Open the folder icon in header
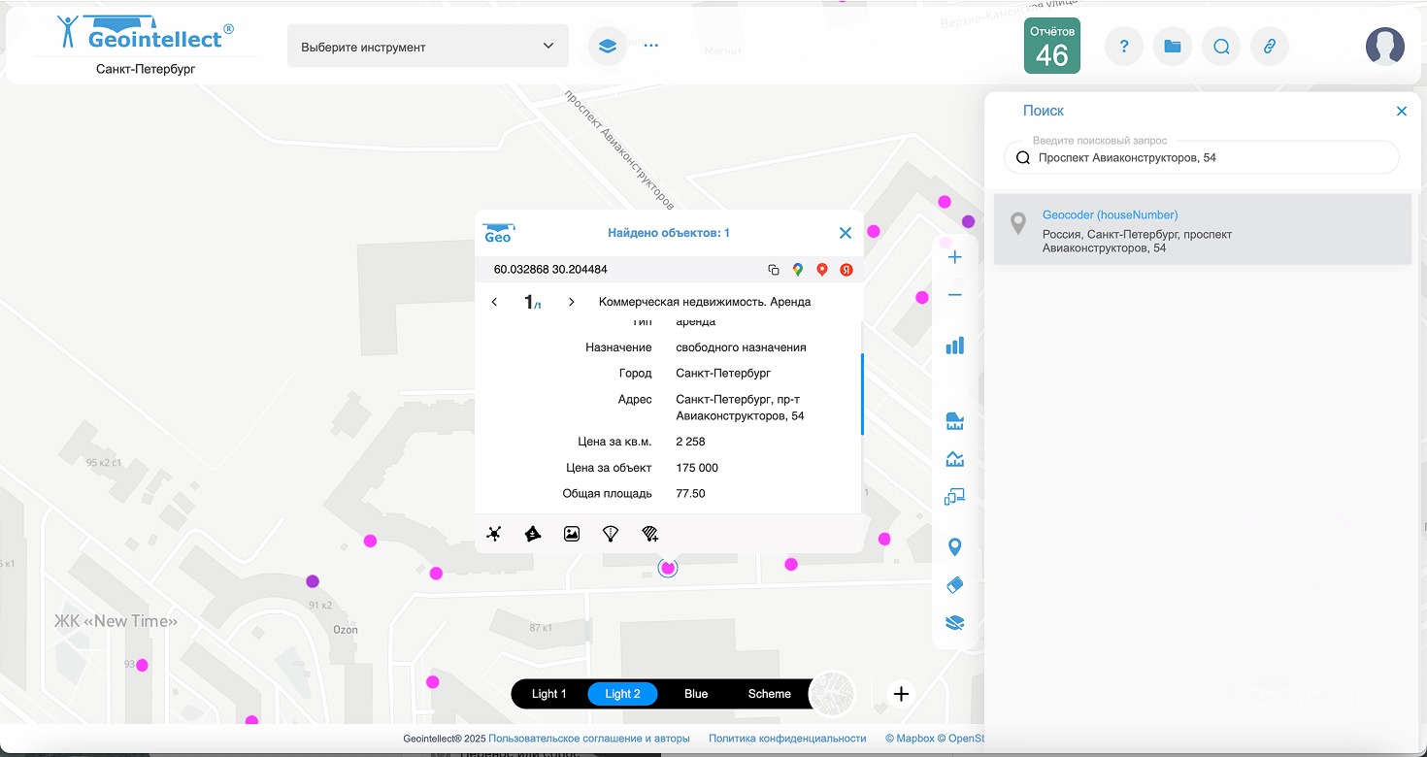The height and width of the screenshot is (757, 1427). click(x=1173, y=47)
